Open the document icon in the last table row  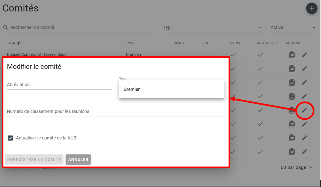point(292,151)
